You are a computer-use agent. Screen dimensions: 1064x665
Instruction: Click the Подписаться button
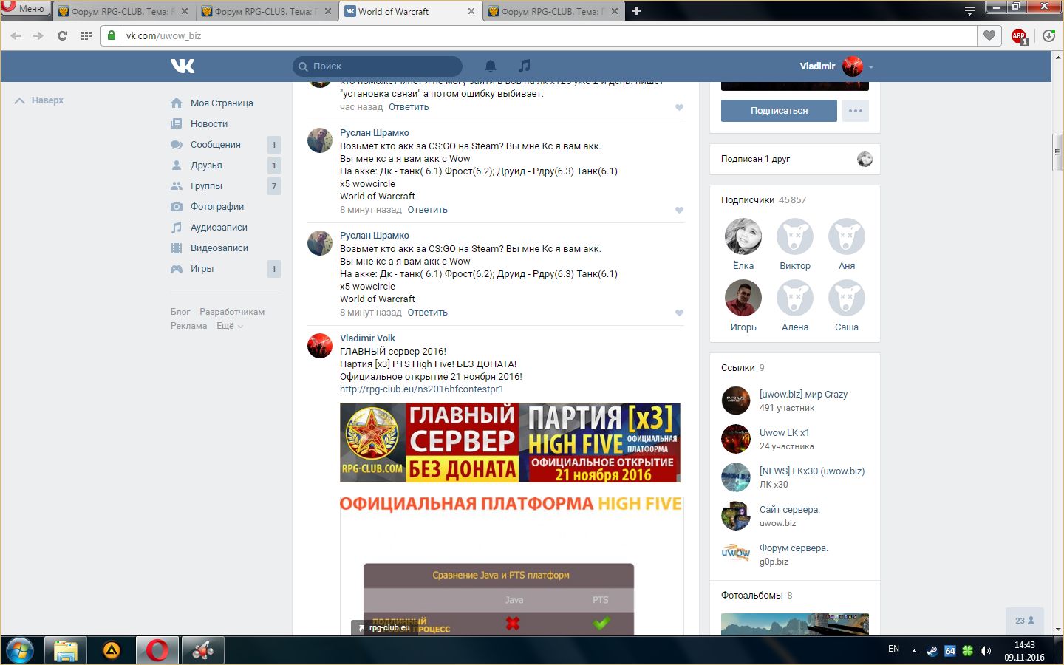tap(779, 111)
